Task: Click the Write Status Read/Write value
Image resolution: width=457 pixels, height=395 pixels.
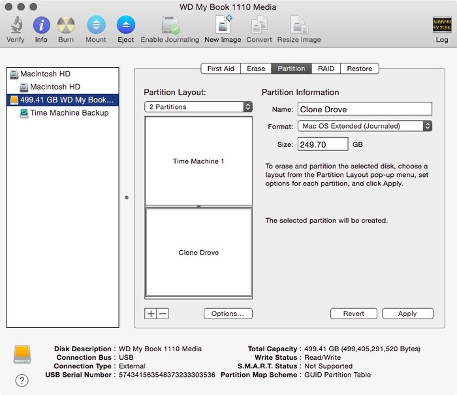Action: tap(323, 358)
